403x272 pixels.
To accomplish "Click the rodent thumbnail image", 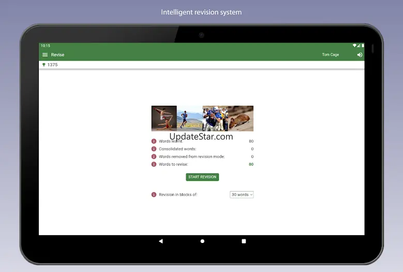I will coord(241,118).
